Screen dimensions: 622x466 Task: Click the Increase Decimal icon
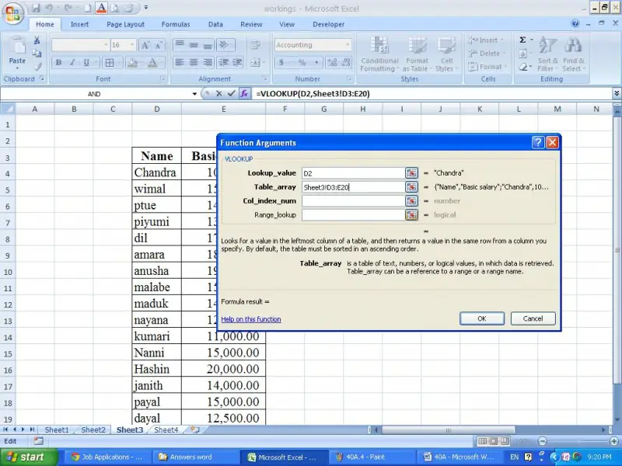(333, 63)
